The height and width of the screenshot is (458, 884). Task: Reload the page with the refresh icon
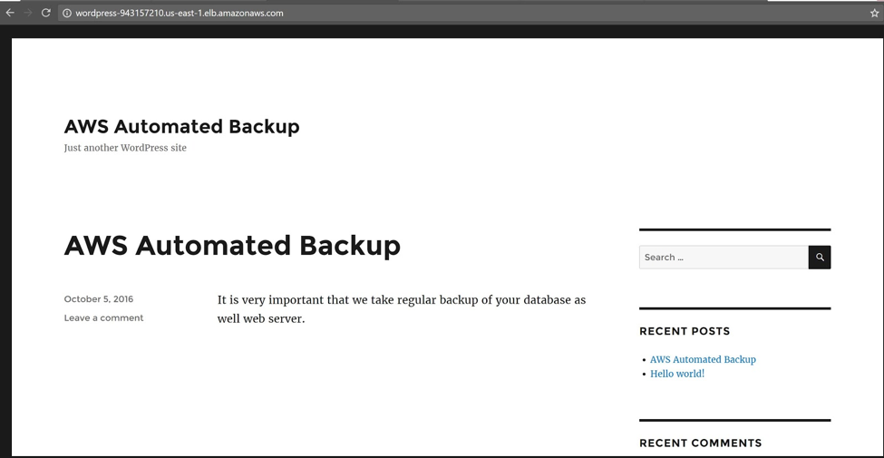pos(46,13)
